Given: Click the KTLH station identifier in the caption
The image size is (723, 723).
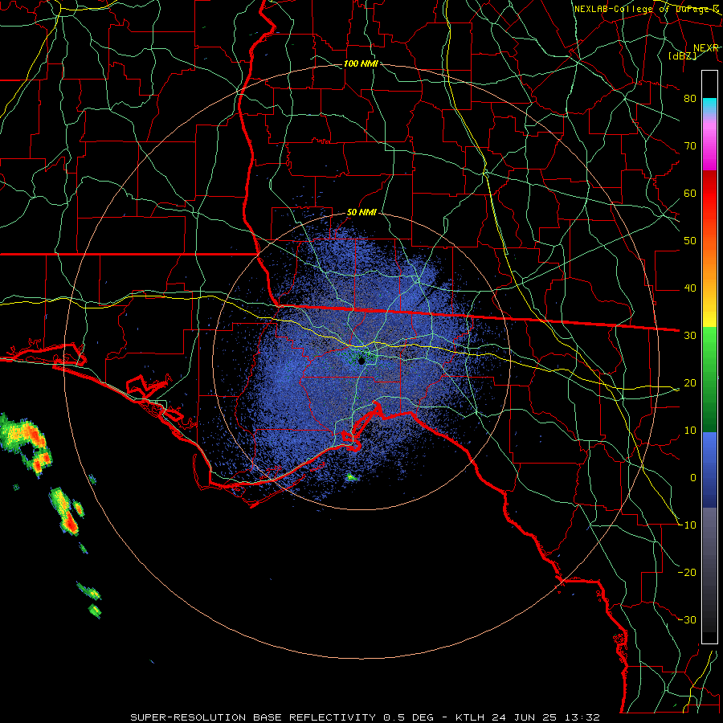Looking at the screenshot, I should pyautogui.click(x=472, y=717).
